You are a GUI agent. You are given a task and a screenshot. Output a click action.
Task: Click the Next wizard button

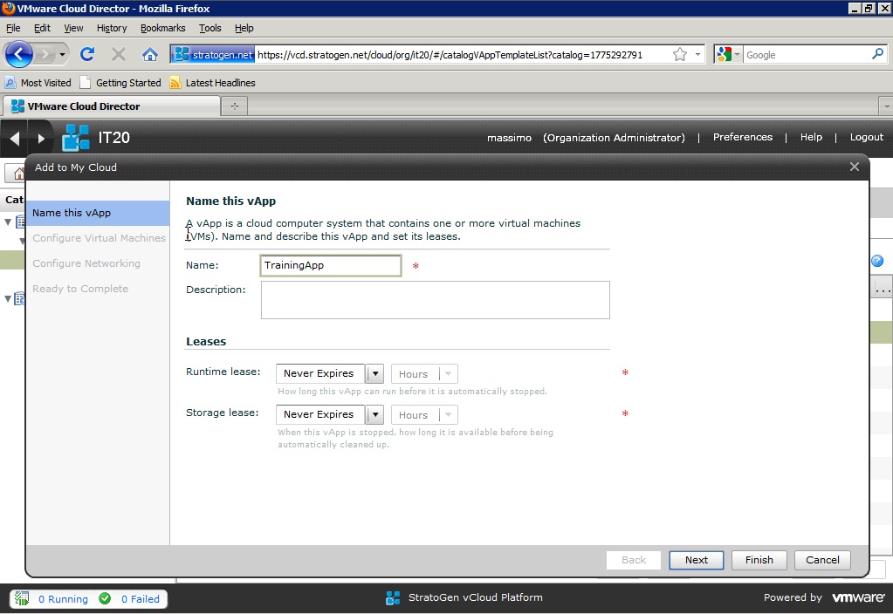pos(696,560)
